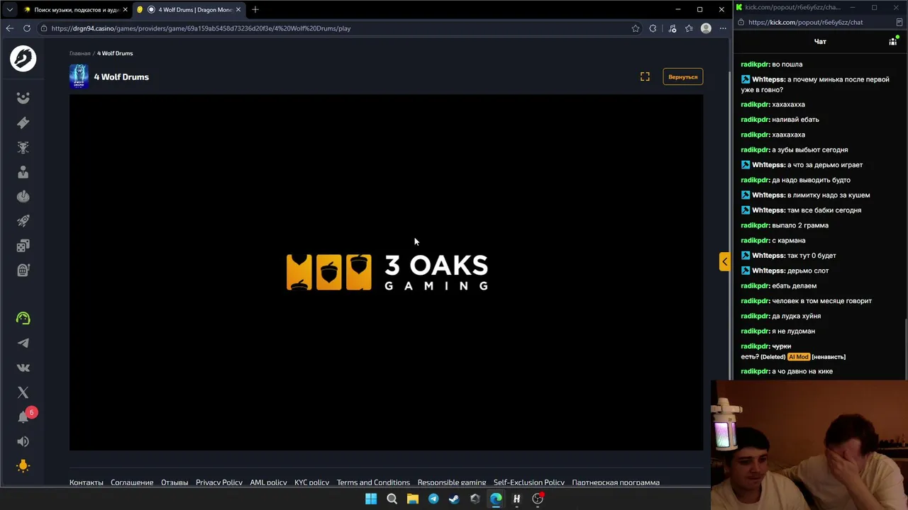Open the Соглашение footer link
Image resolution: width=908 pixels, height=510 pixels.
132,482
